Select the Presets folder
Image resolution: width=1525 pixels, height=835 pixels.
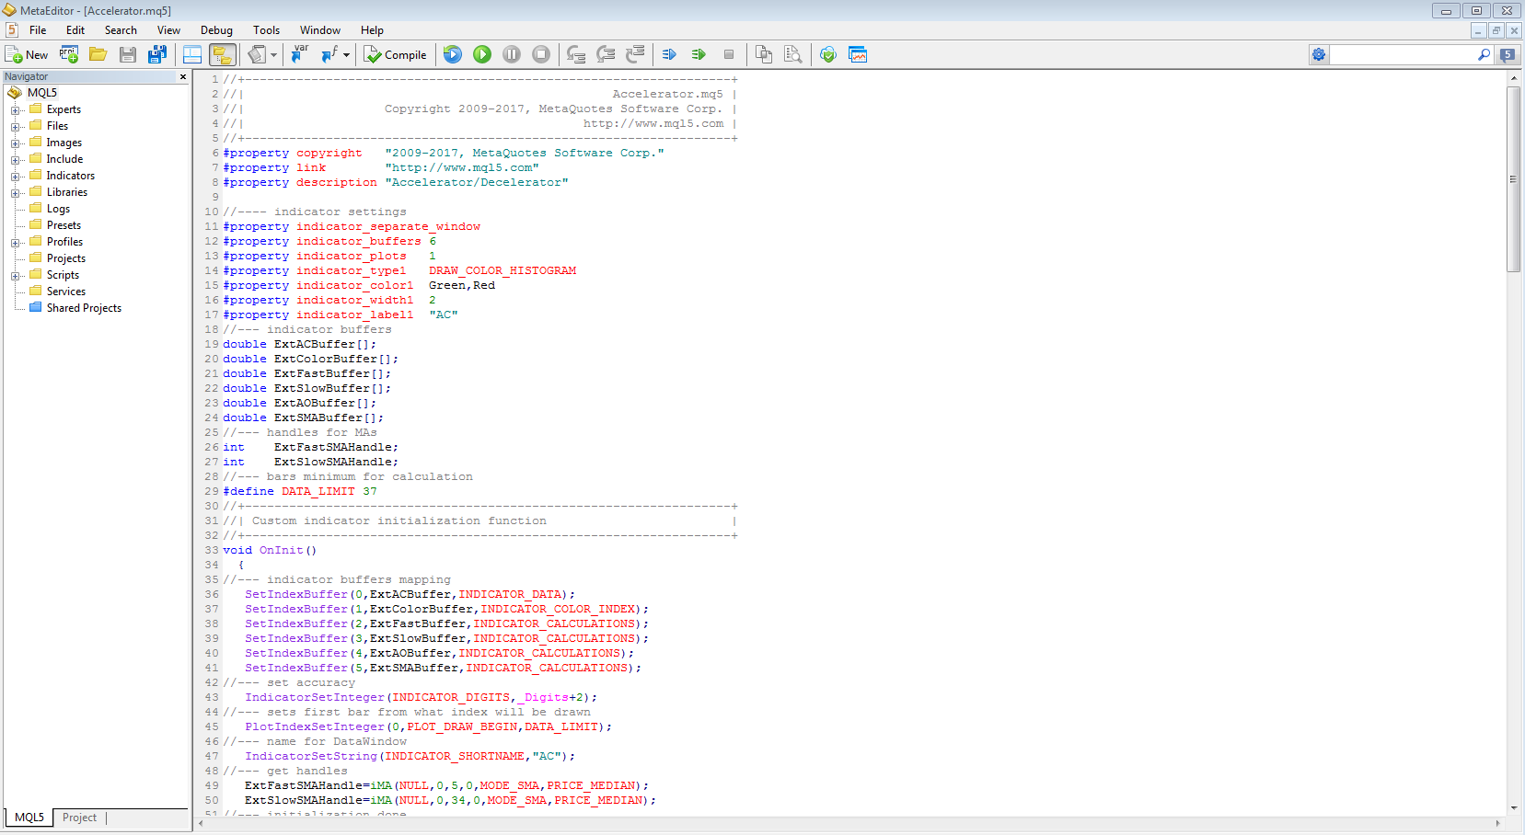(64, 225)
